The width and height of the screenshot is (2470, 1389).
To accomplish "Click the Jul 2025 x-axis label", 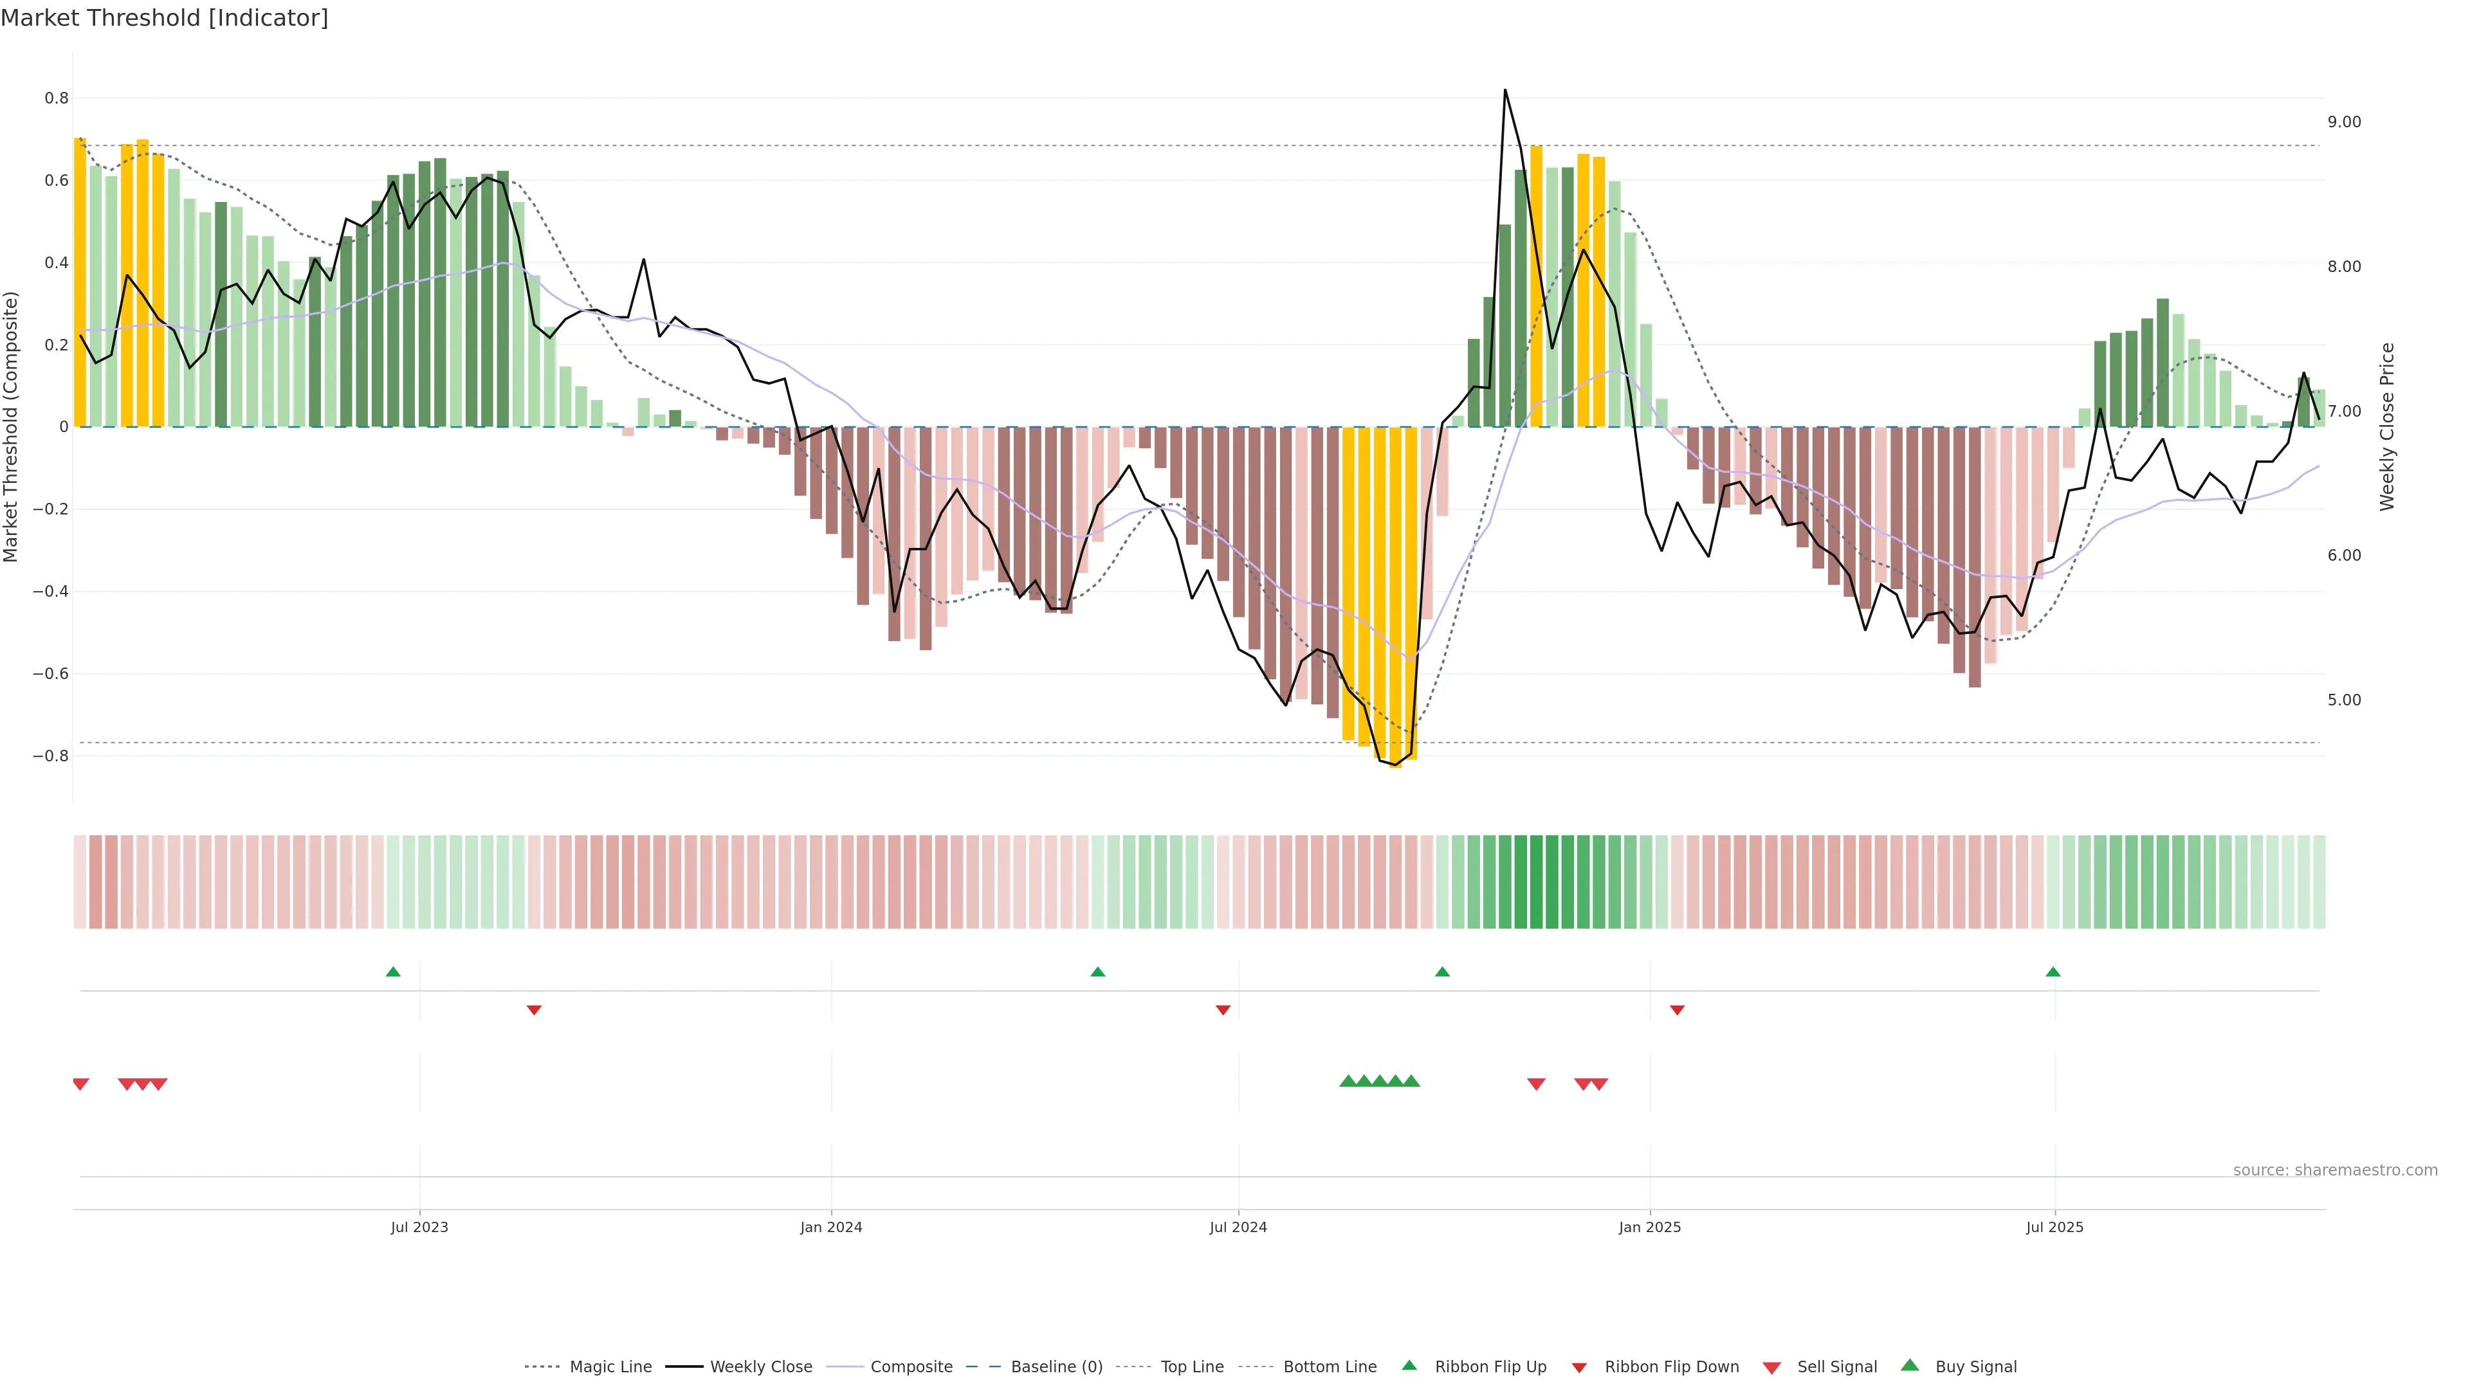I will 2055,1227.
